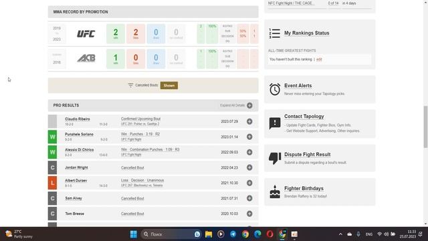Open Contact Tapology link
This screenshot has height=241, width=428.
(304, 116)
